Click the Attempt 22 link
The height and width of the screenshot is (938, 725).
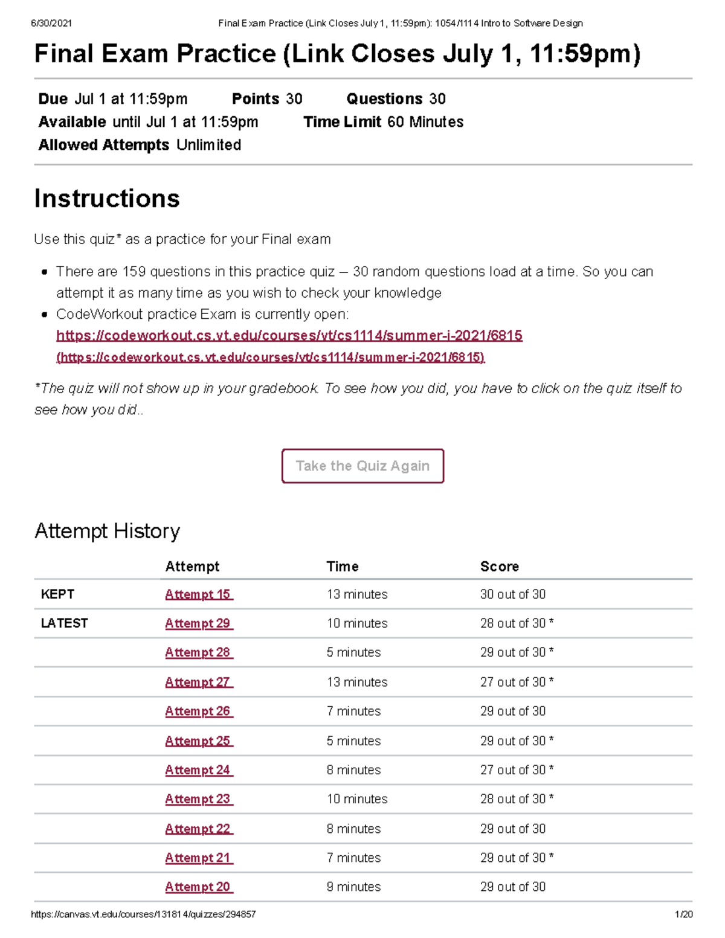tap(198, 829)
